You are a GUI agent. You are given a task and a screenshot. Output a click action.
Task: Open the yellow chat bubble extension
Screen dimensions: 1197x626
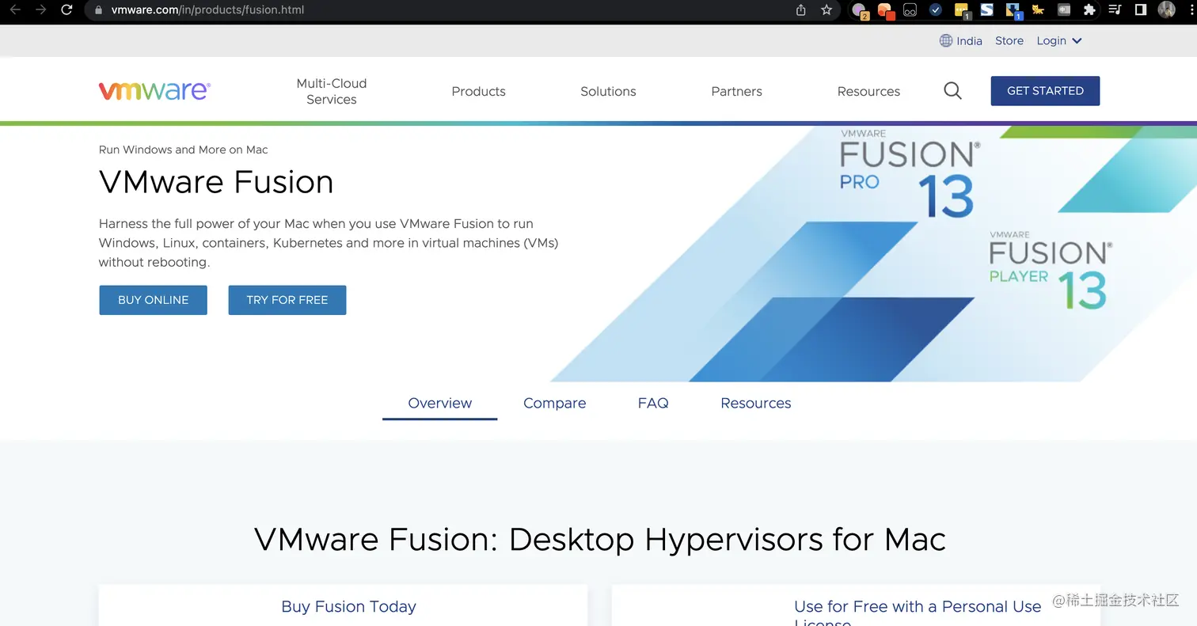tap(962, 10)
